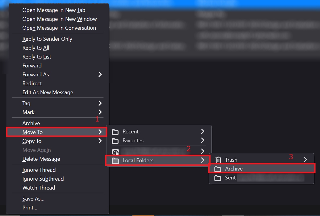Screen dimensions: 320x216
Task: Open the Recent folders submenu
Action: coord(159,132)
